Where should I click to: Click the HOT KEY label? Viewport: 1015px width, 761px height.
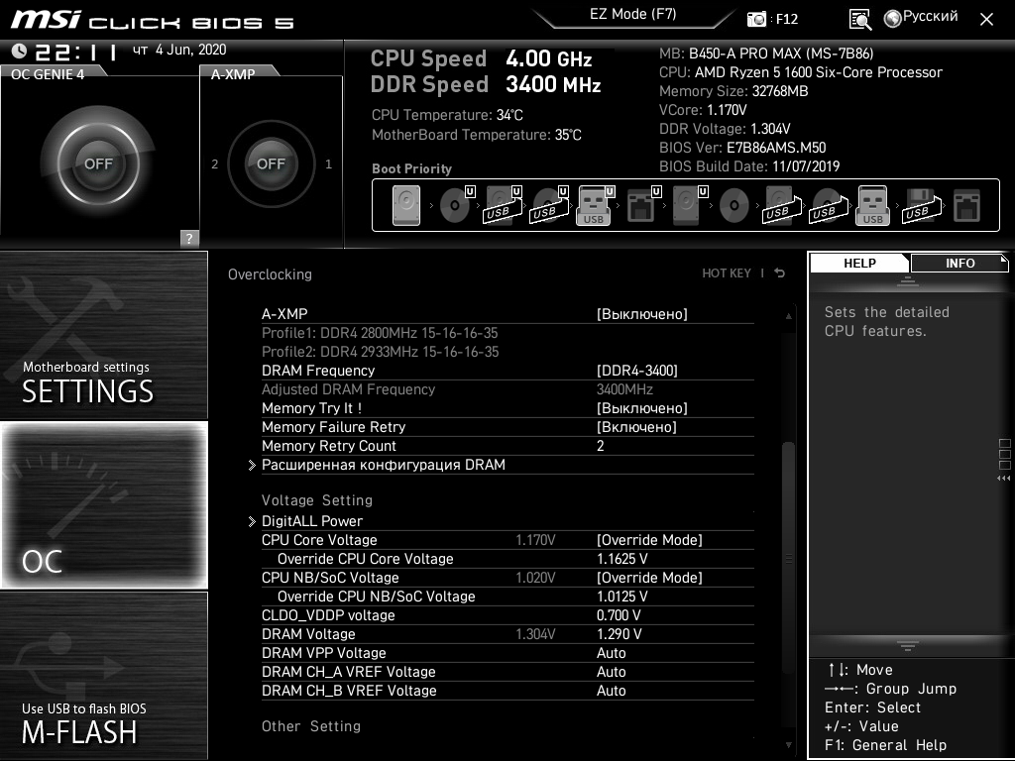pos(727,273)
